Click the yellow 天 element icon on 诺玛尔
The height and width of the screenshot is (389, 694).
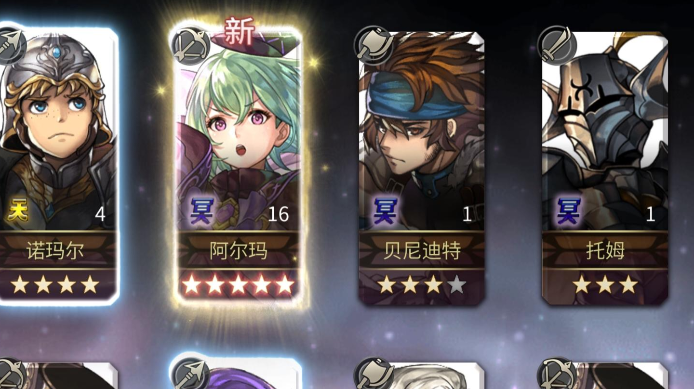pyautogui.click(x=17, y=212)
